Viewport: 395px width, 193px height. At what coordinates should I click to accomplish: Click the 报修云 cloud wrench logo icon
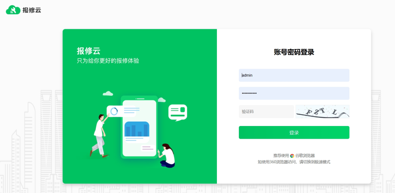[13, 10]
